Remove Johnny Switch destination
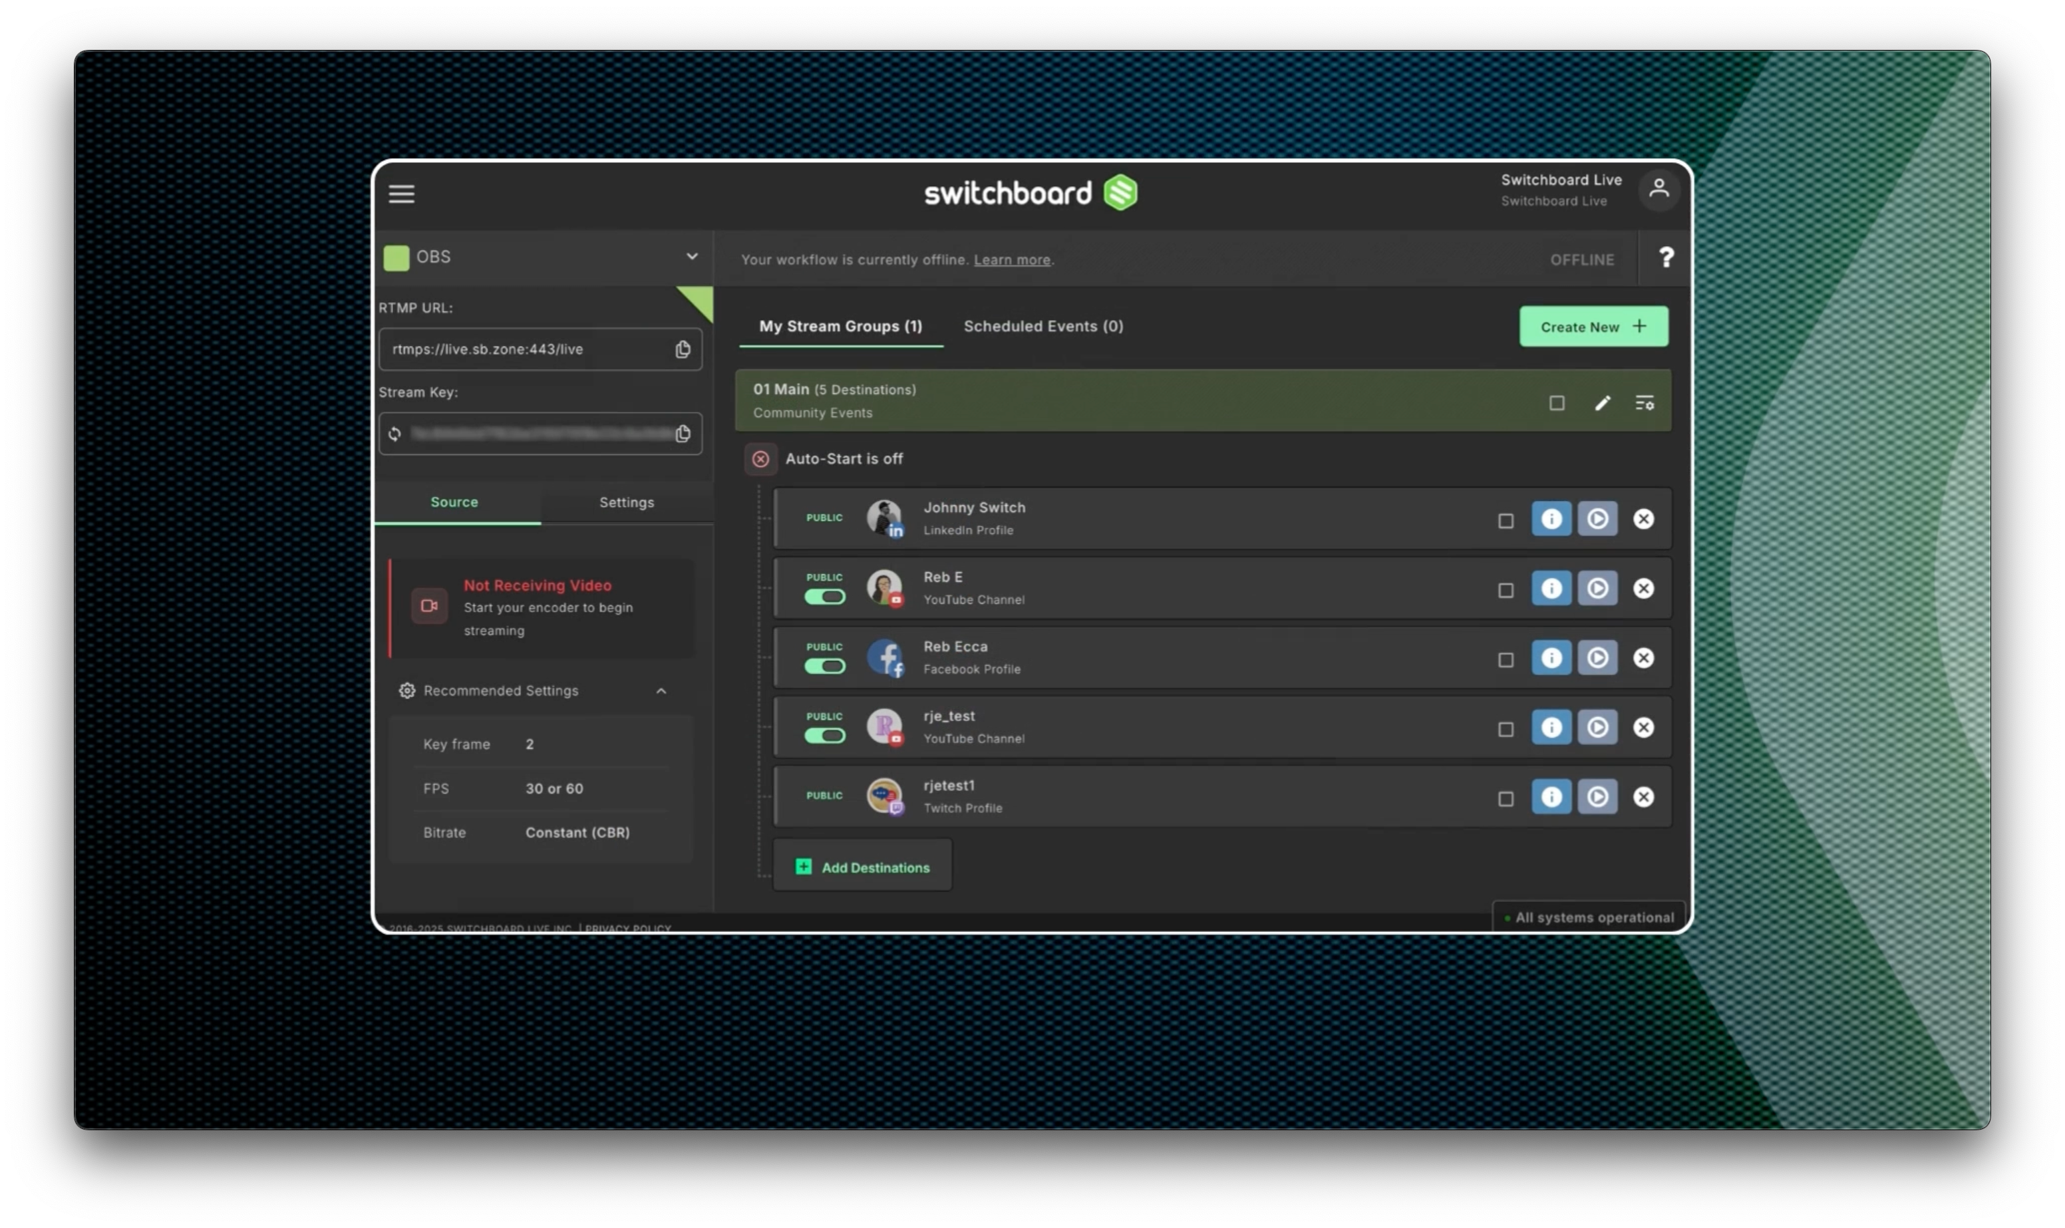The width and height of the screenshot is (2065, 1228). coord(1643,519)
